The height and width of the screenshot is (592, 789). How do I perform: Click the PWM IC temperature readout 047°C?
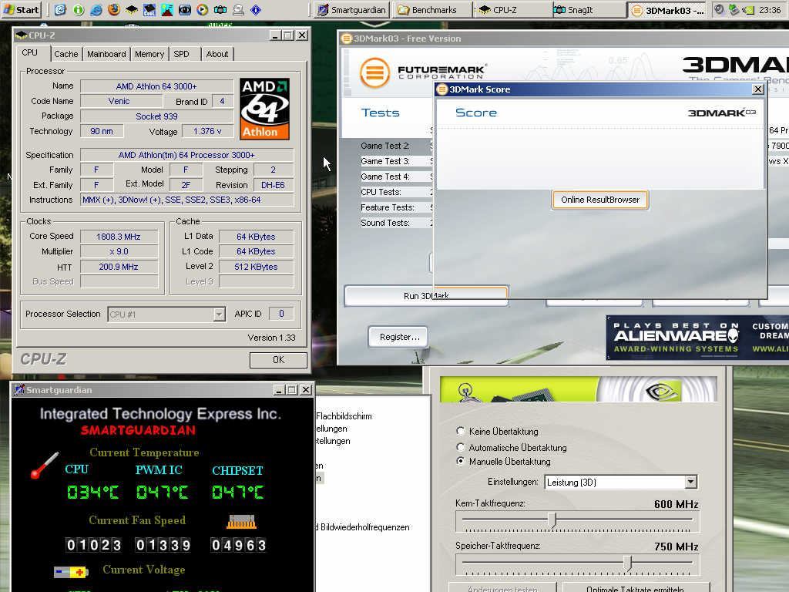pos(162,492)
